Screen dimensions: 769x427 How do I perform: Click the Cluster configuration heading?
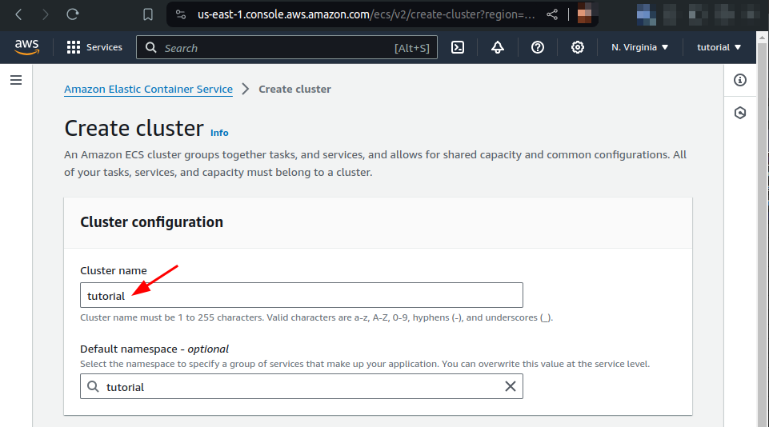point(151,222)
